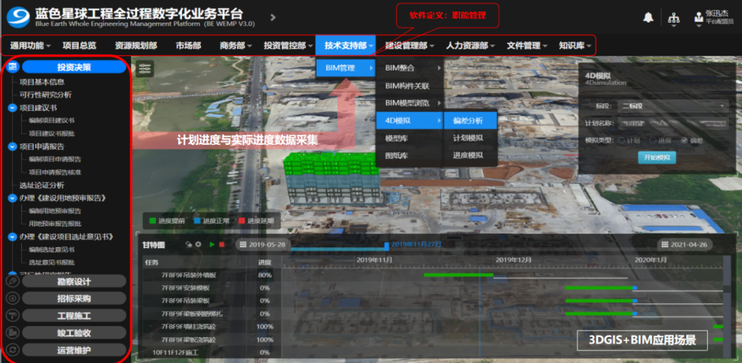Viewport: 742px width, 363px height.
Task: Open the organization chart icon
Action: (x=674, y=18)
